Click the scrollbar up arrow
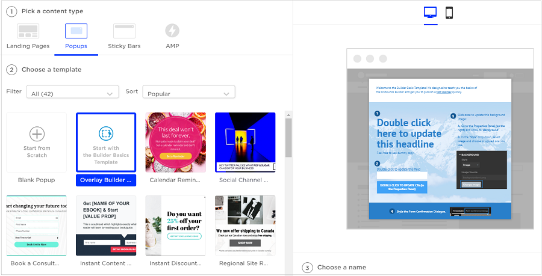This screenshot has height=276, width=542. pos(288,114)
